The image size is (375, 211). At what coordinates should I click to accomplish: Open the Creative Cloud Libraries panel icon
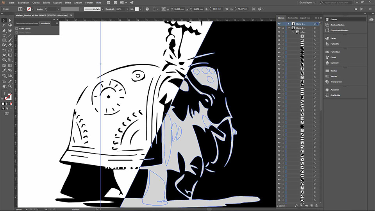(x=371, y=20)
